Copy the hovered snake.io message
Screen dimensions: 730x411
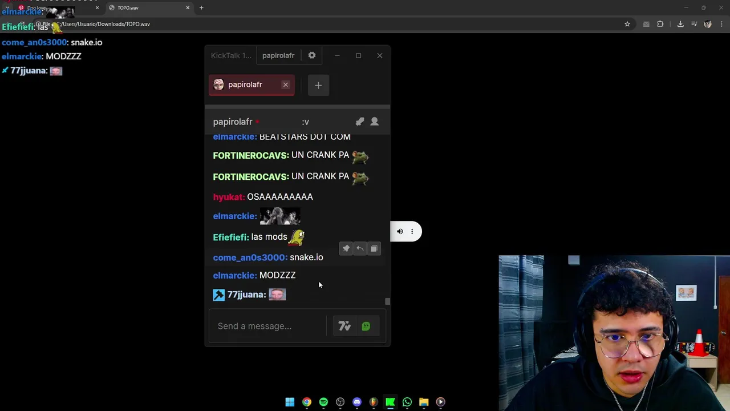374,248
